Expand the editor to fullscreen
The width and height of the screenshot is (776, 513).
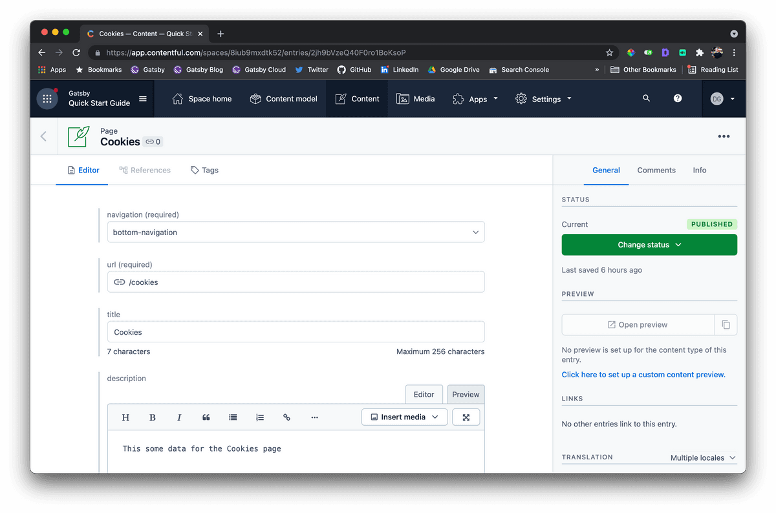(x=466, y=417)
